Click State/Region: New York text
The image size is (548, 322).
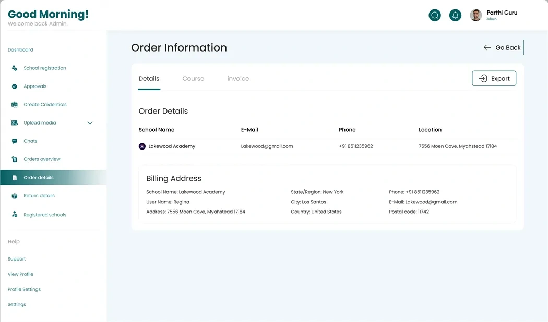pyautogui.click(x=317, y=192)
